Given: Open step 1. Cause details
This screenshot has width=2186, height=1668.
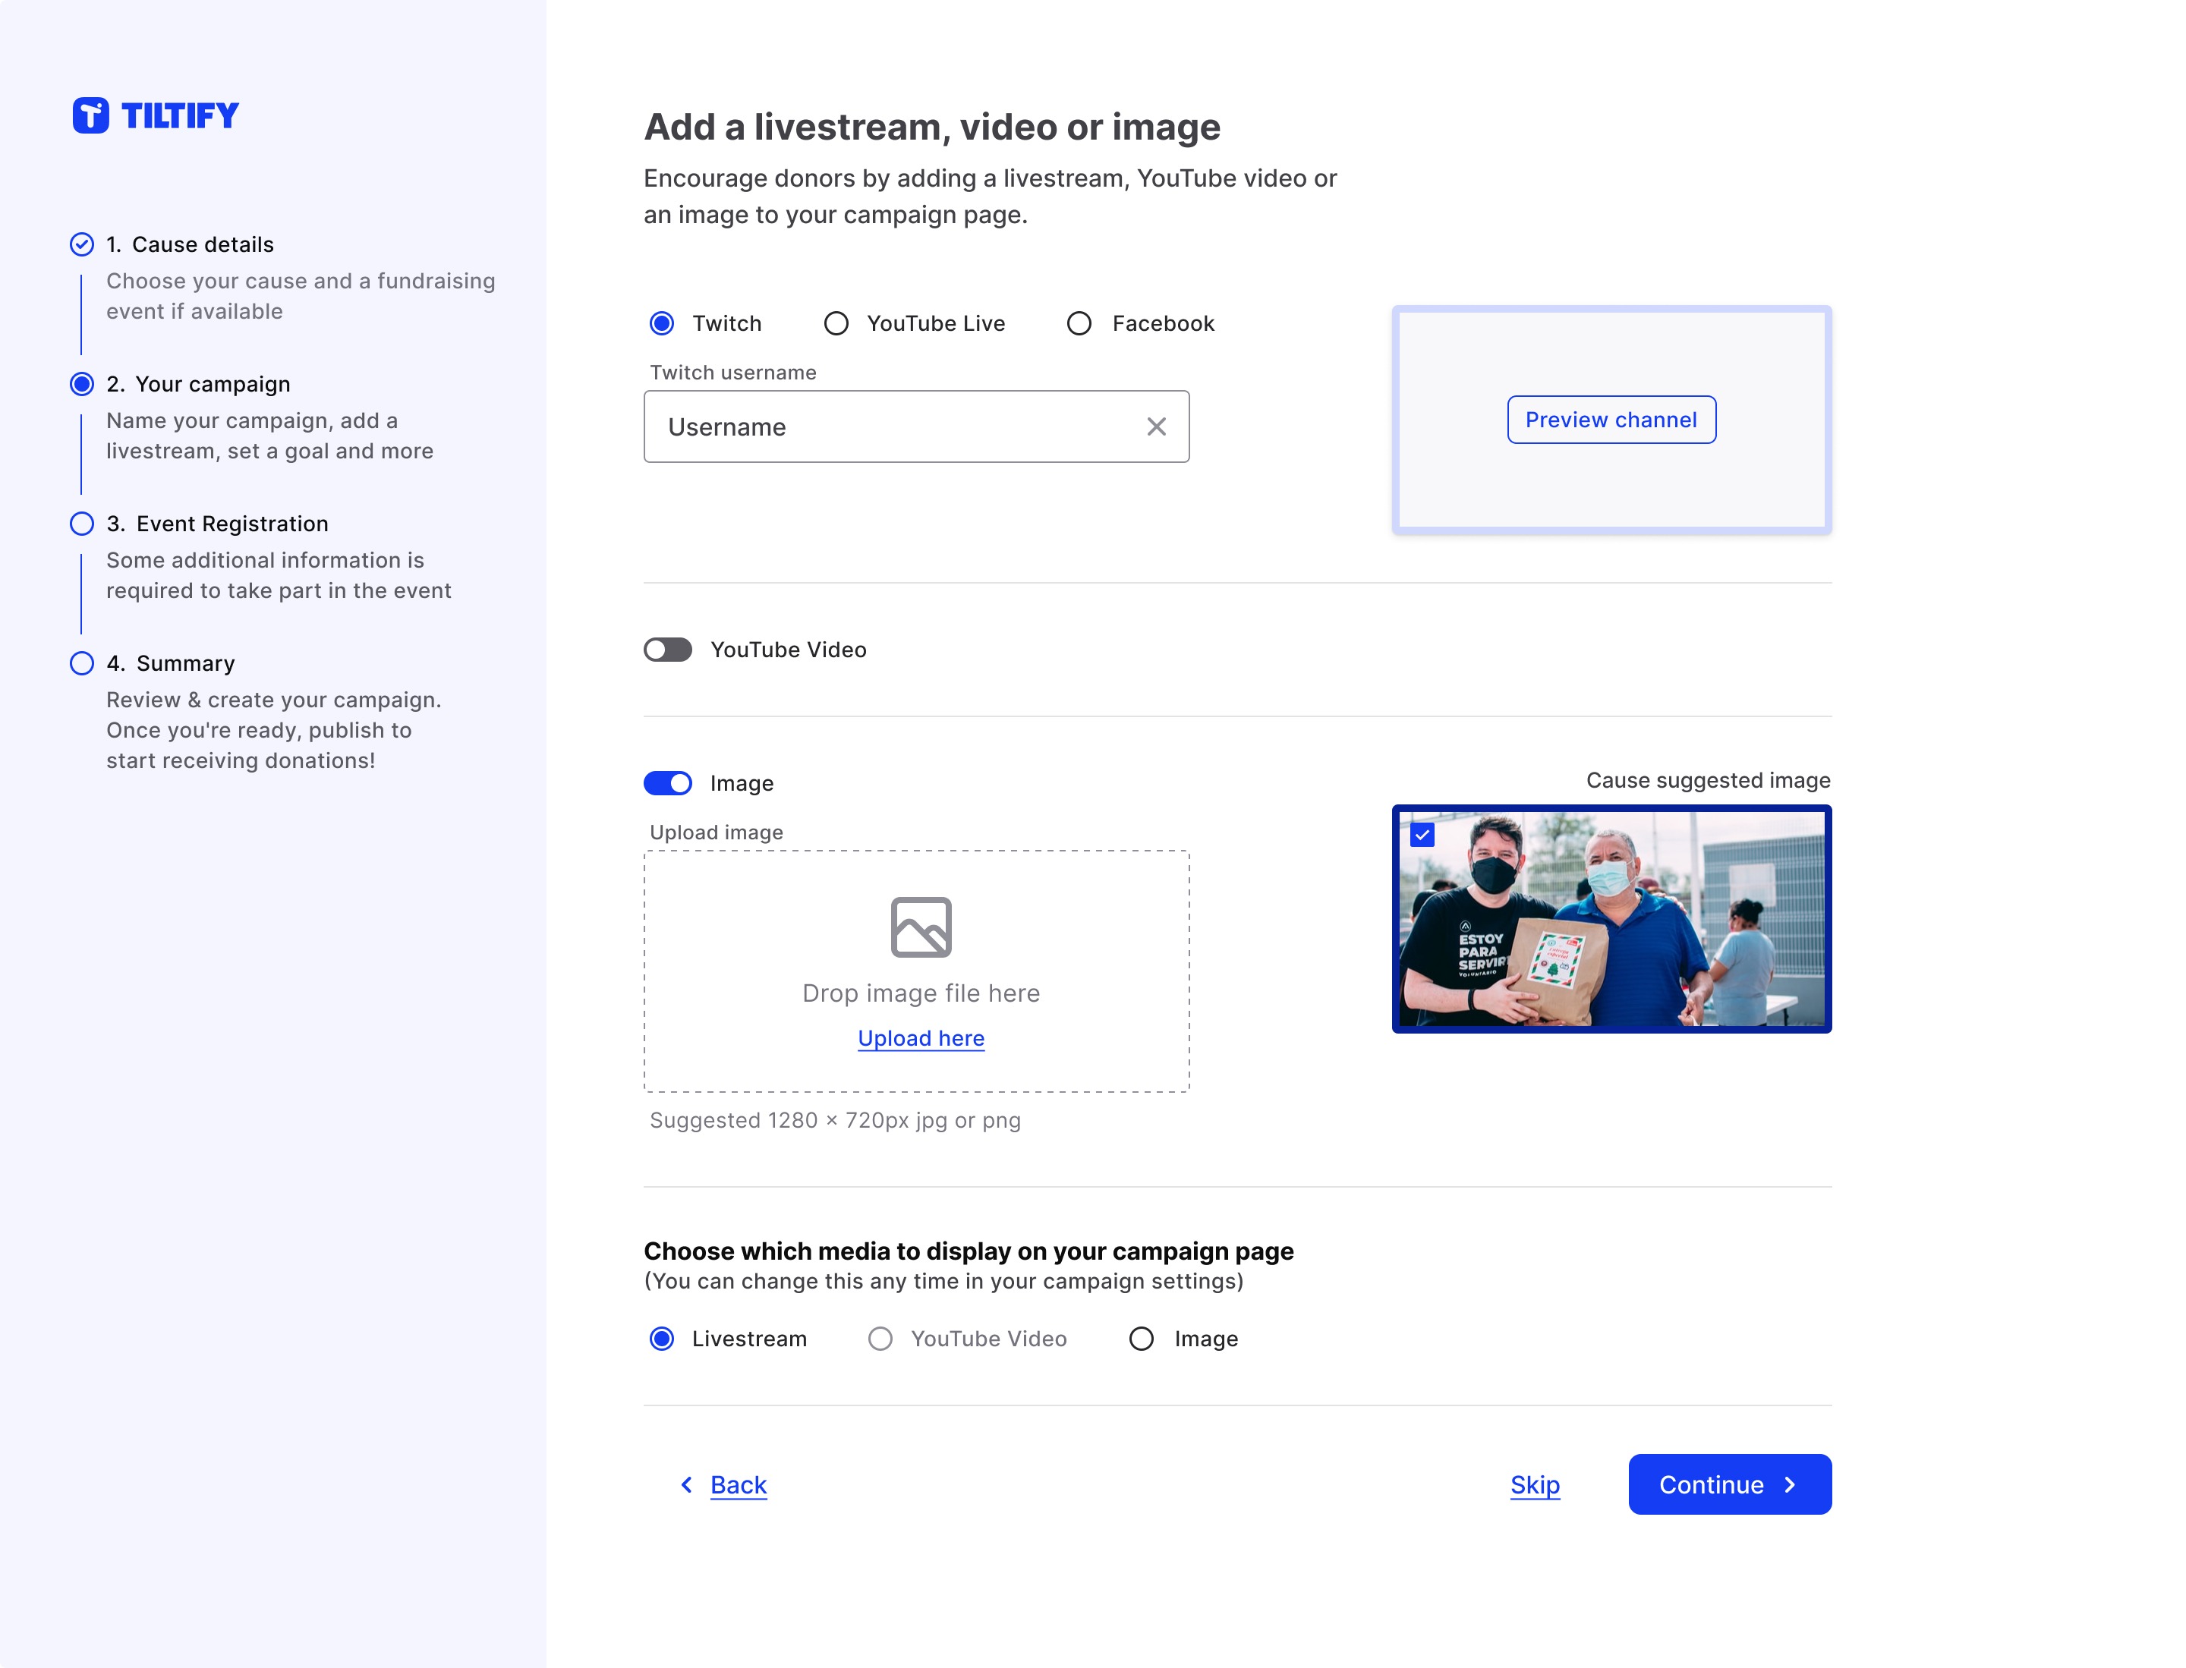Looking at the screenshot, I should coord(190,244).
